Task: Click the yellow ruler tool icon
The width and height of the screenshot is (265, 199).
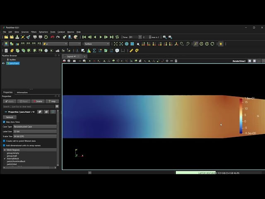Action: 131,51
